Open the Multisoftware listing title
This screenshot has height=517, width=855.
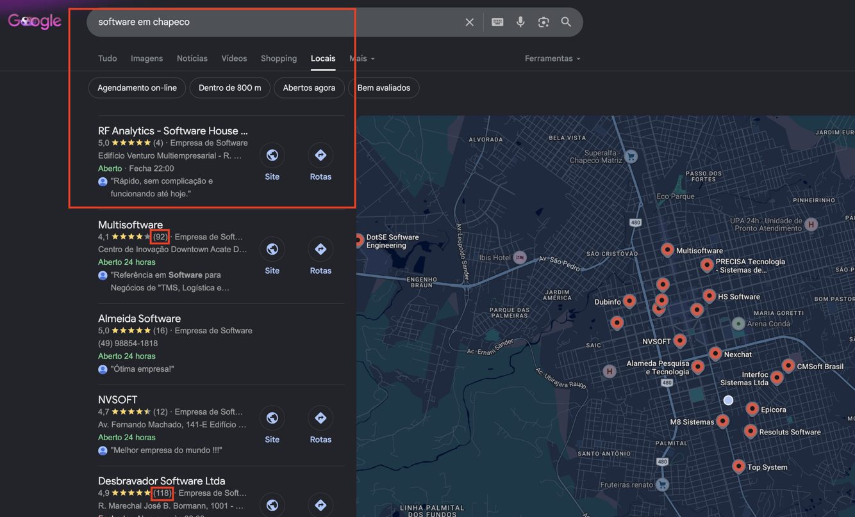tap(130, 225)
